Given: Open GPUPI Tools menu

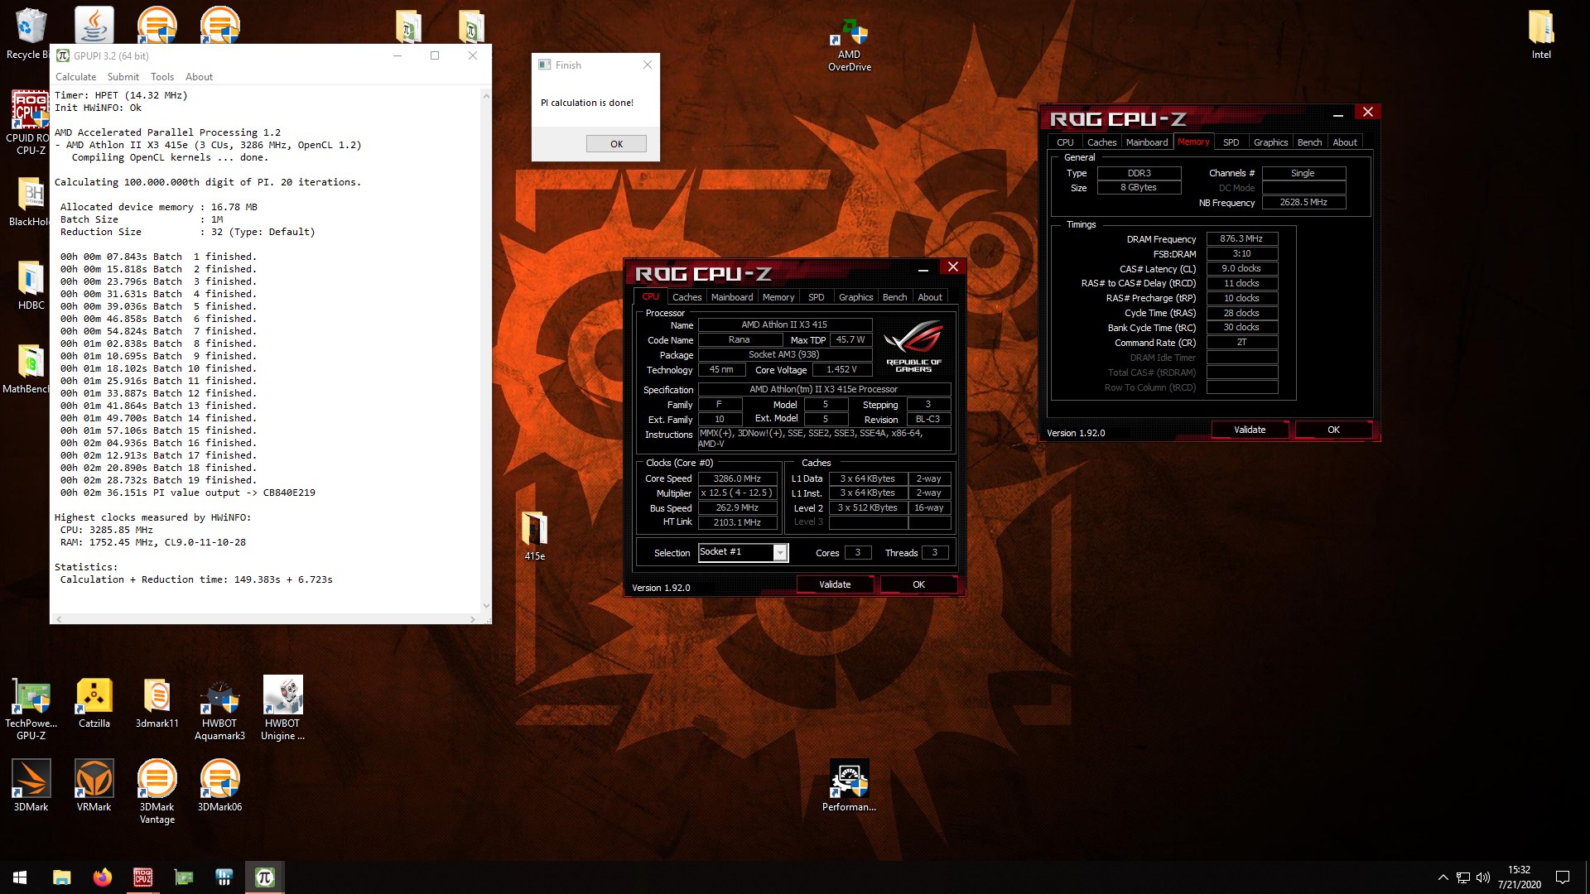Looking at the screenshot, I should tap(162, 77).
